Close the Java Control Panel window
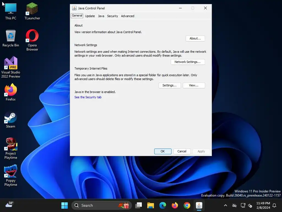282x212 pixels. pyautogui.click(x=205, y=8)
